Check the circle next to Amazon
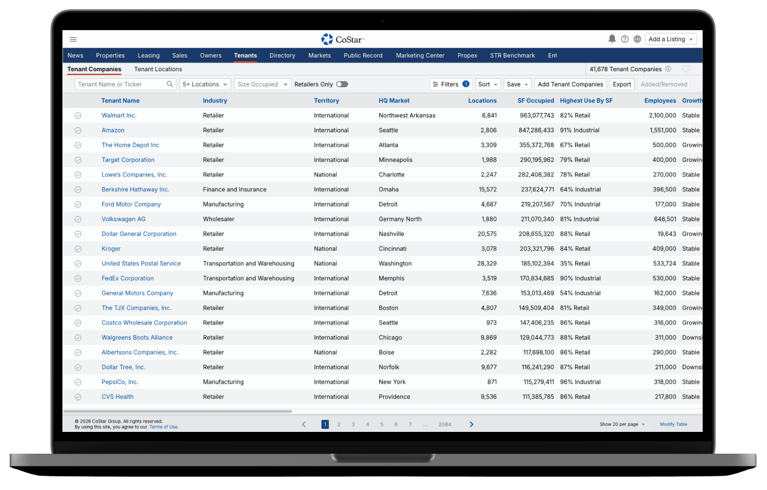Screen dimensions: 767x490 coord(78,130)
